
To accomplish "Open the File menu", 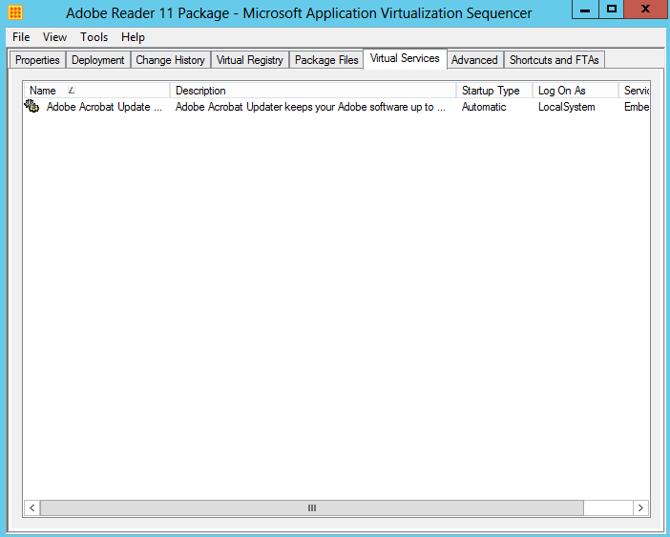I will pyautogui.click(x=21, y=37).
